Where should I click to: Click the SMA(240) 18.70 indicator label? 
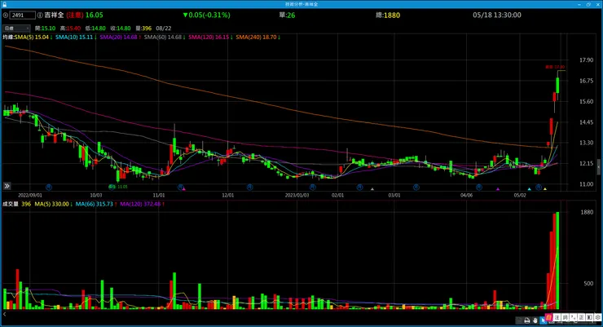(257, 38)
